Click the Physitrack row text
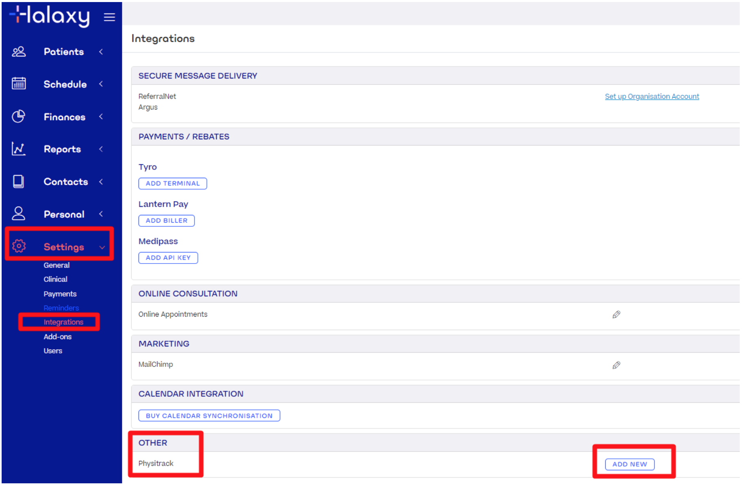The width and height of the screenshot is (743, 487). click(156, 463)
